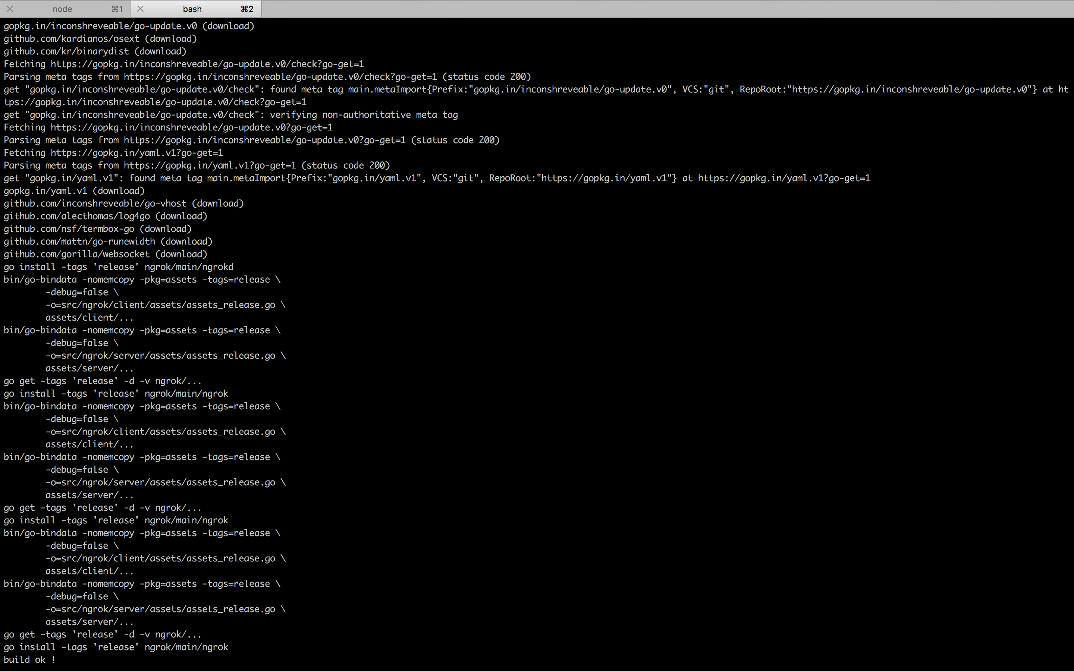Click the ngrok/main/ngrokd install command line

click(119, 267)
